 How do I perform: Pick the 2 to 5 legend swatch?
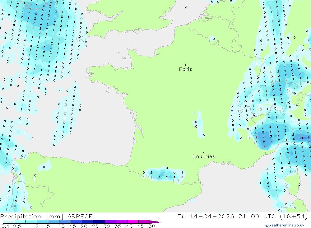(x=42, y=222)
